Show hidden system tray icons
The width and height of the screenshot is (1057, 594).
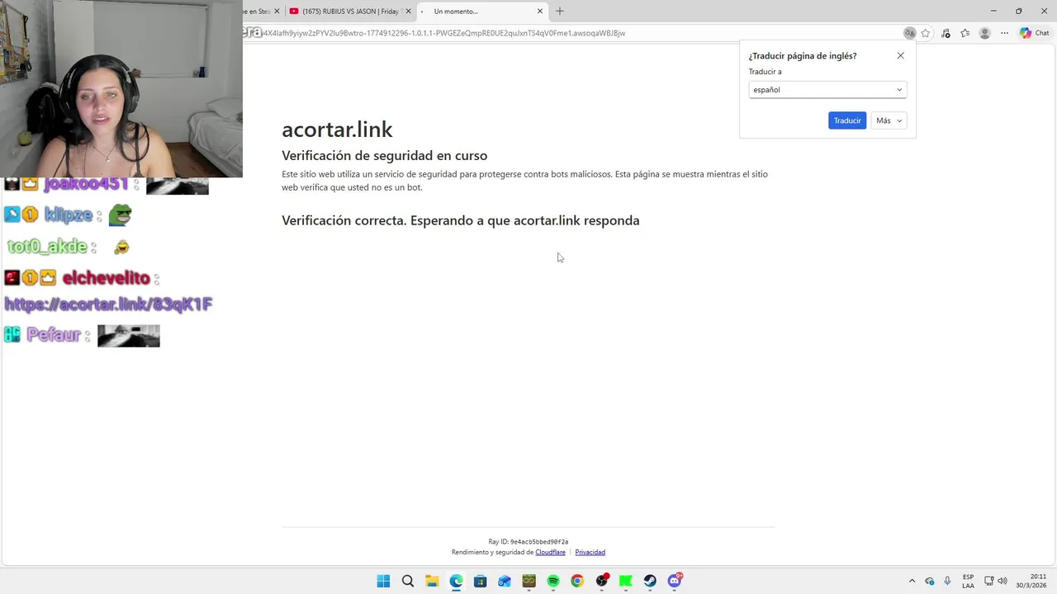click(x=912, y=581)
